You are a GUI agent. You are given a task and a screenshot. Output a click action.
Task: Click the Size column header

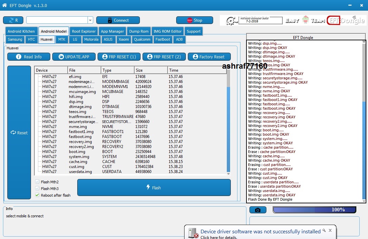point(151,70)
